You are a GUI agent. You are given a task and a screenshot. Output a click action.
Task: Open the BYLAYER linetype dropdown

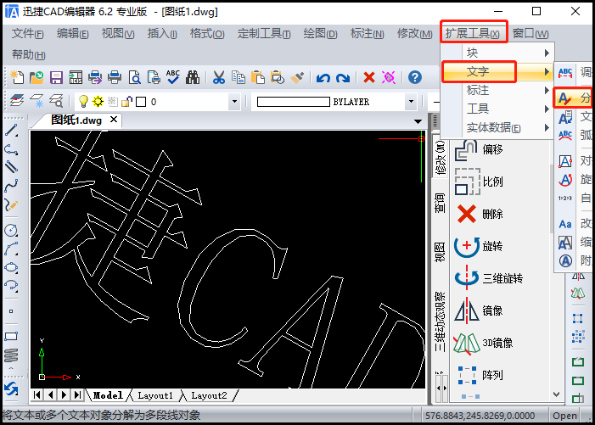pos(412,102)
